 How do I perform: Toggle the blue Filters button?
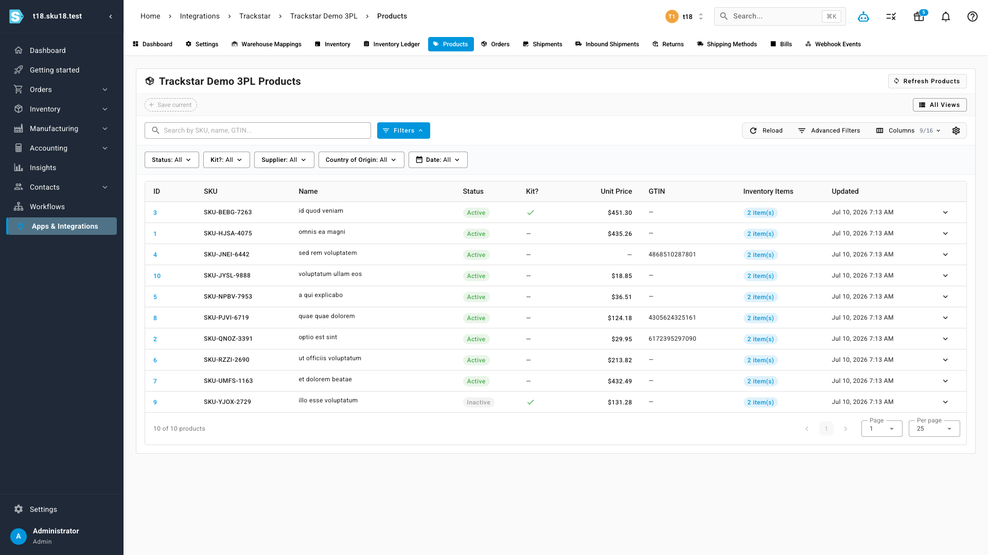point(403,131)
